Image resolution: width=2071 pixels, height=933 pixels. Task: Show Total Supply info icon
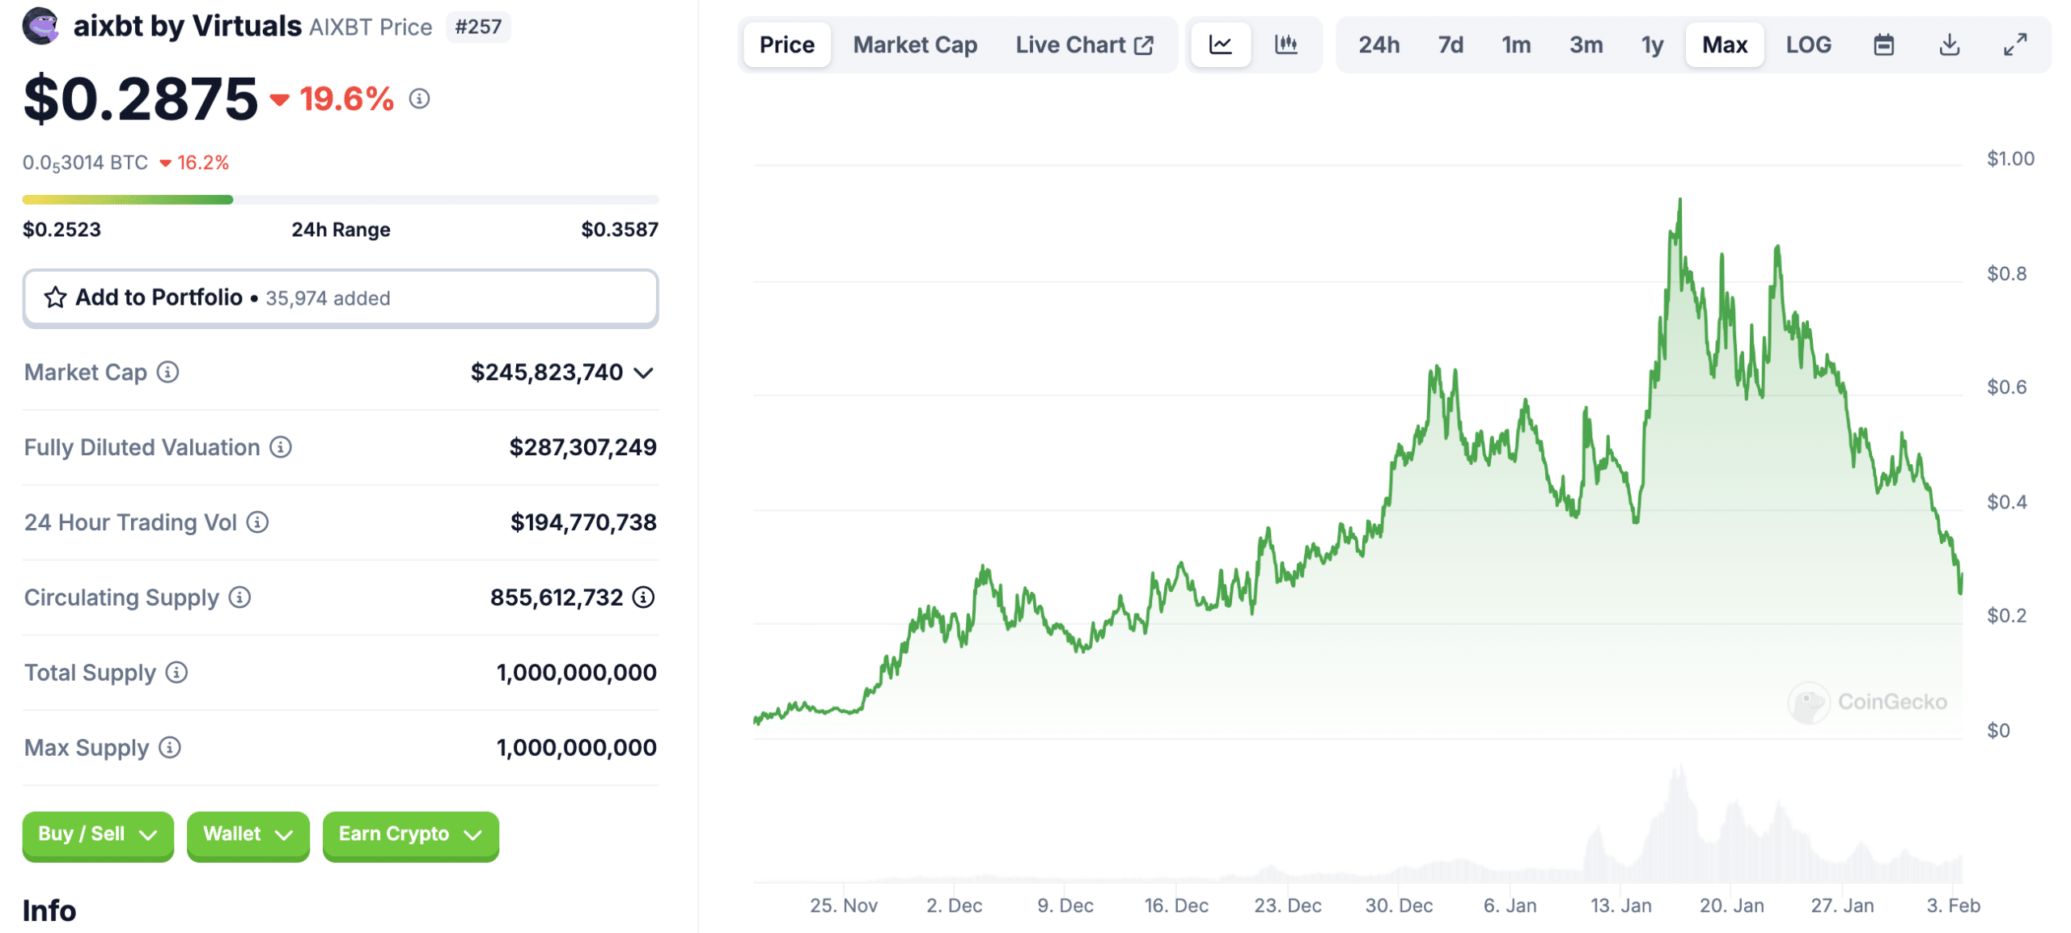coord(176,673)
